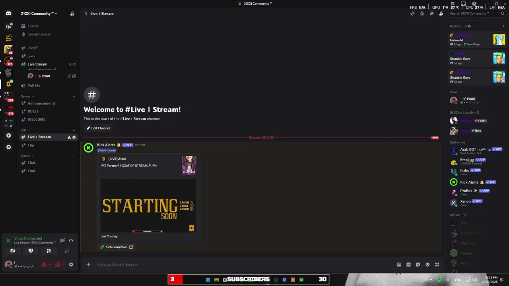Open the sticker picker
This screenshot has height=286, width=509.
418,265
